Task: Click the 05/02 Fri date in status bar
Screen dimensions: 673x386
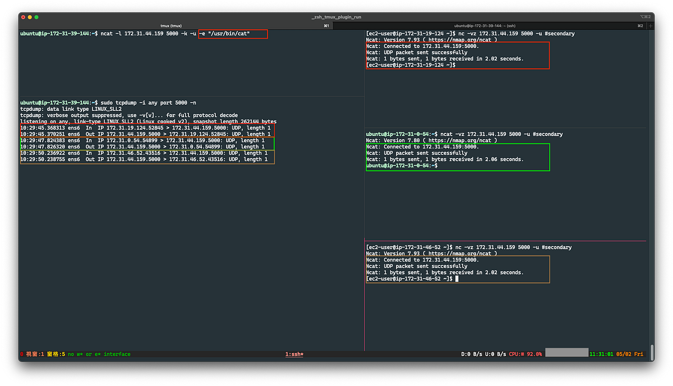Action: (630, 354)
